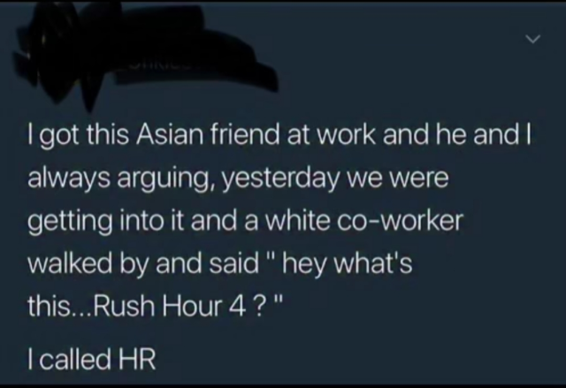Image resolution: width=566 pixels, height=388 pixels.
Task: Select the words "hey what's" in quote
Action: click(x=347, y=265)
